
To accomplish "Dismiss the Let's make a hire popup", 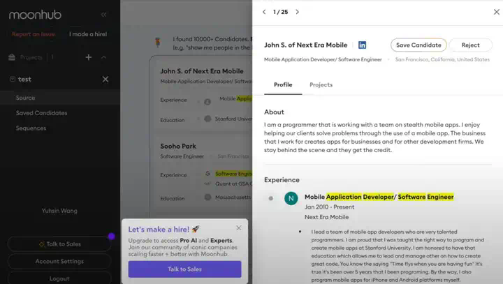I will pyautogui.click(x=239, y=228).
